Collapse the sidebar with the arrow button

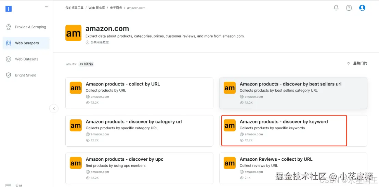pos(54,108)
